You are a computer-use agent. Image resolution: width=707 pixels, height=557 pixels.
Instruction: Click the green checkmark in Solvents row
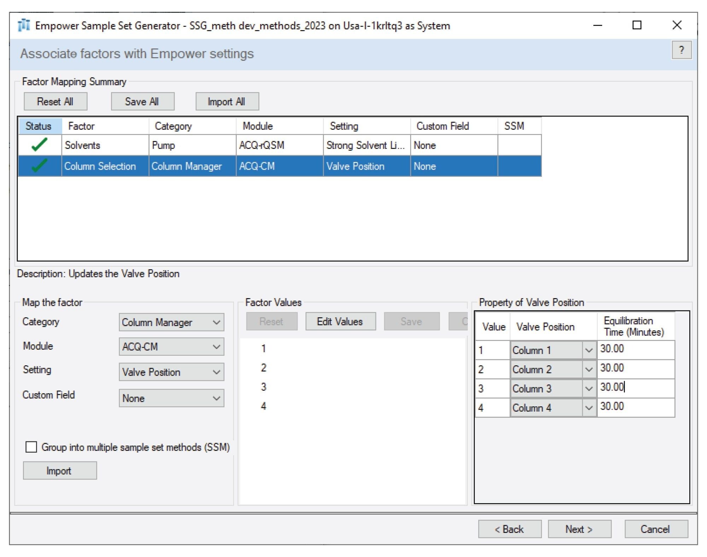pos(39,145)
